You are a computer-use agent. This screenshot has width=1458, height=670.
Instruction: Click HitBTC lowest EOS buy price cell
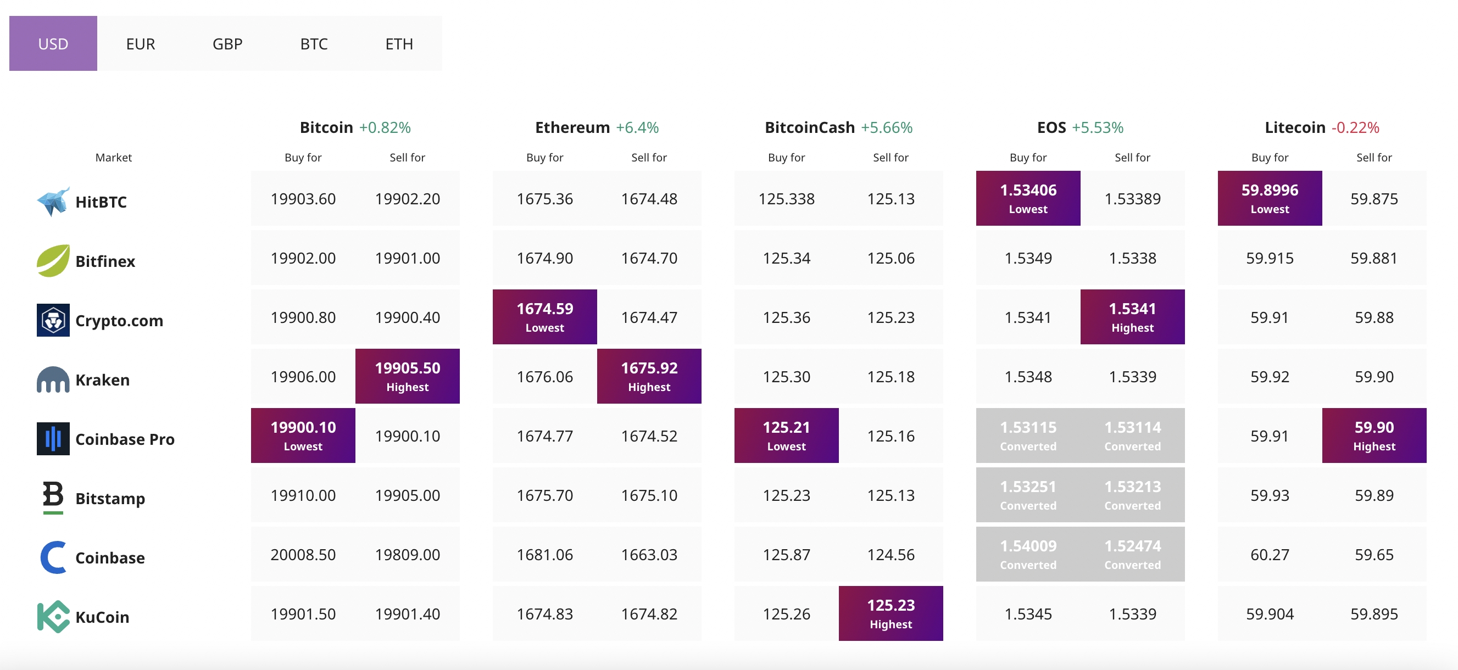[x=1028, y=199]
